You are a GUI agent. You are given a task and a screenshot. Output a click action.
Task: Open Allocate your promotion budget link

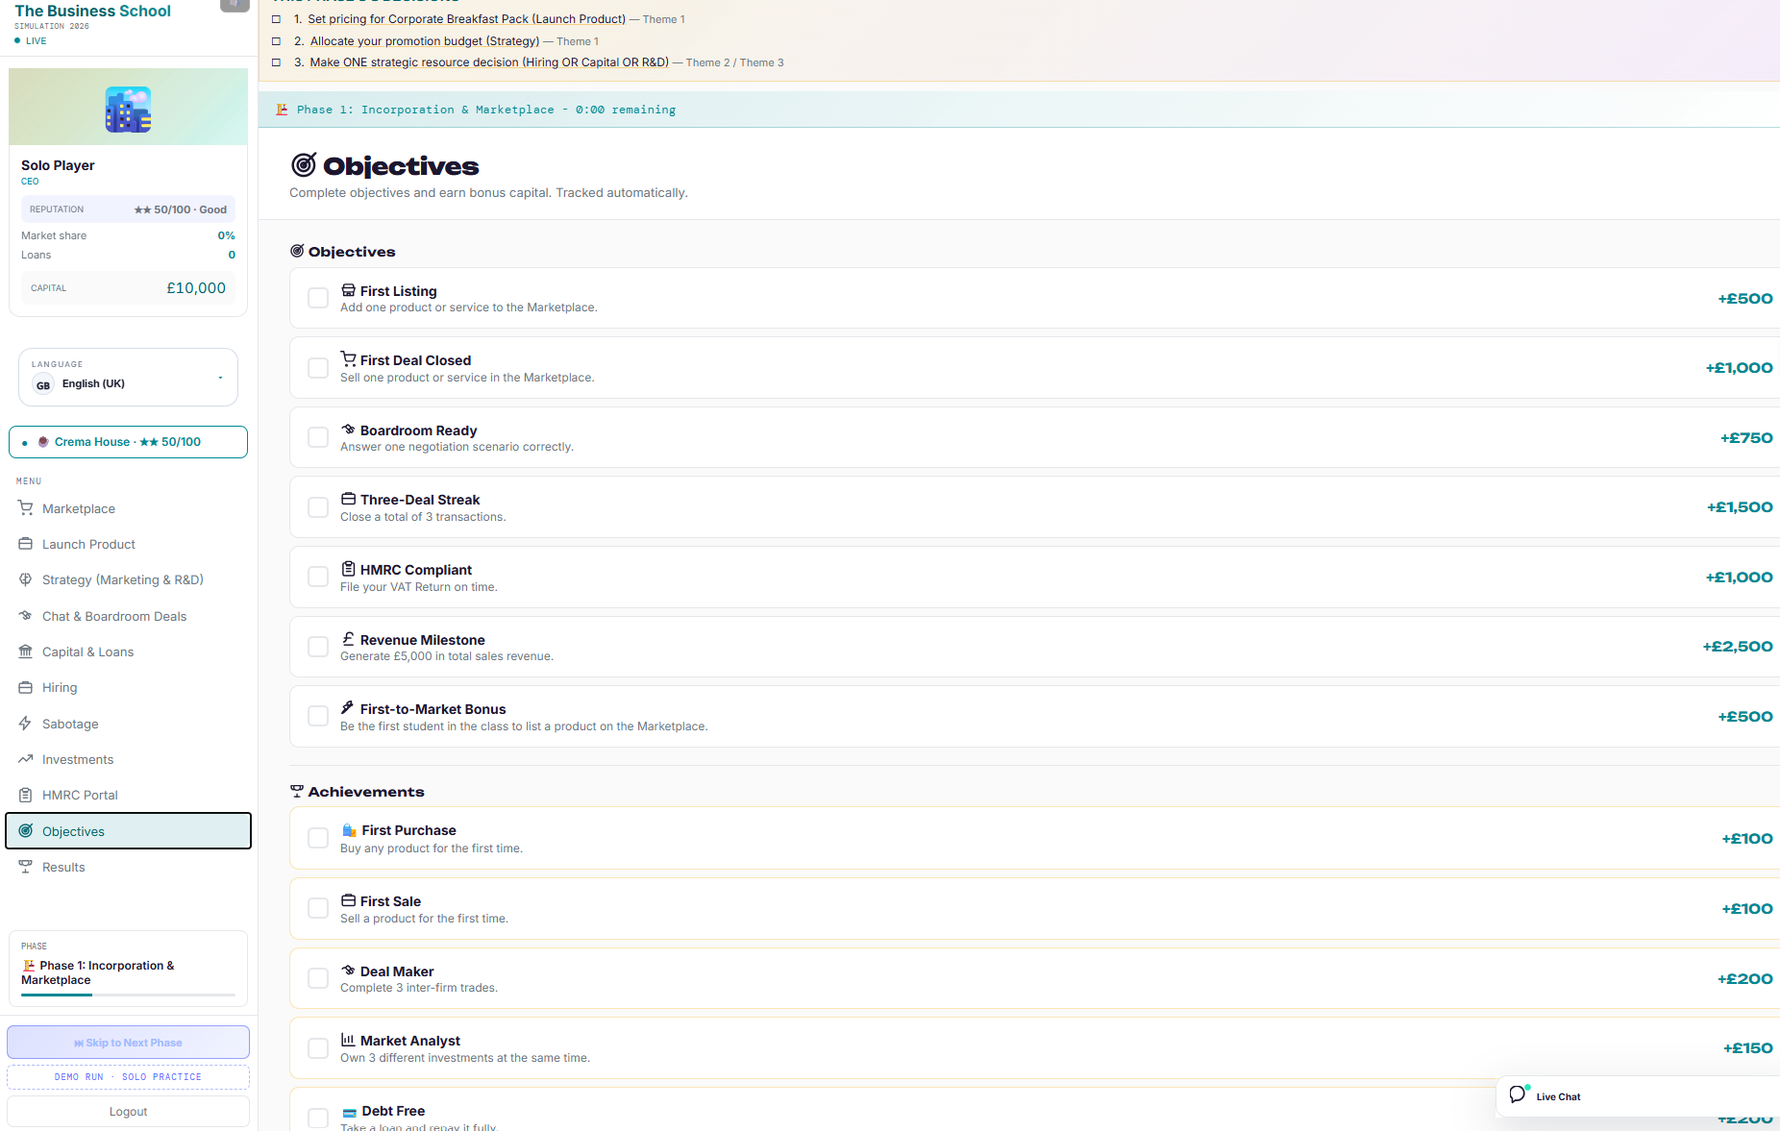click(425, 41)
